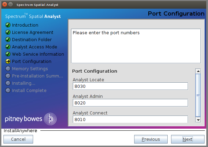This screenshot has height=147, width=208.
Task: Click the checkmark icon next to License Agreement
Action: point(8,33)
